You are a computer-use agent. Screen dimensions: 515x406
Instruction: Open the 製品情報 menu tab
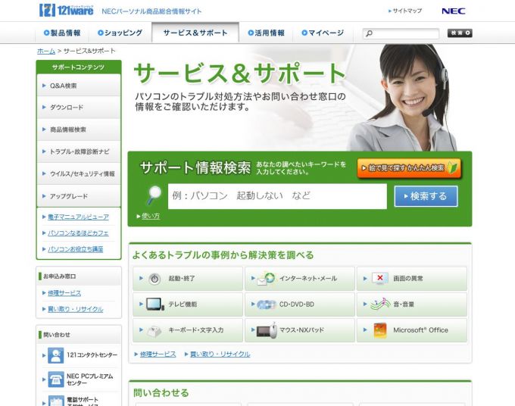point(62,33)
